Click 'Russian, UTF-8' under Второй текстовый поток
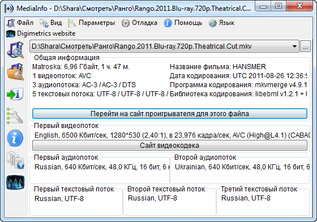The height and width of the screenshot is (222, 317). (152, 198)
